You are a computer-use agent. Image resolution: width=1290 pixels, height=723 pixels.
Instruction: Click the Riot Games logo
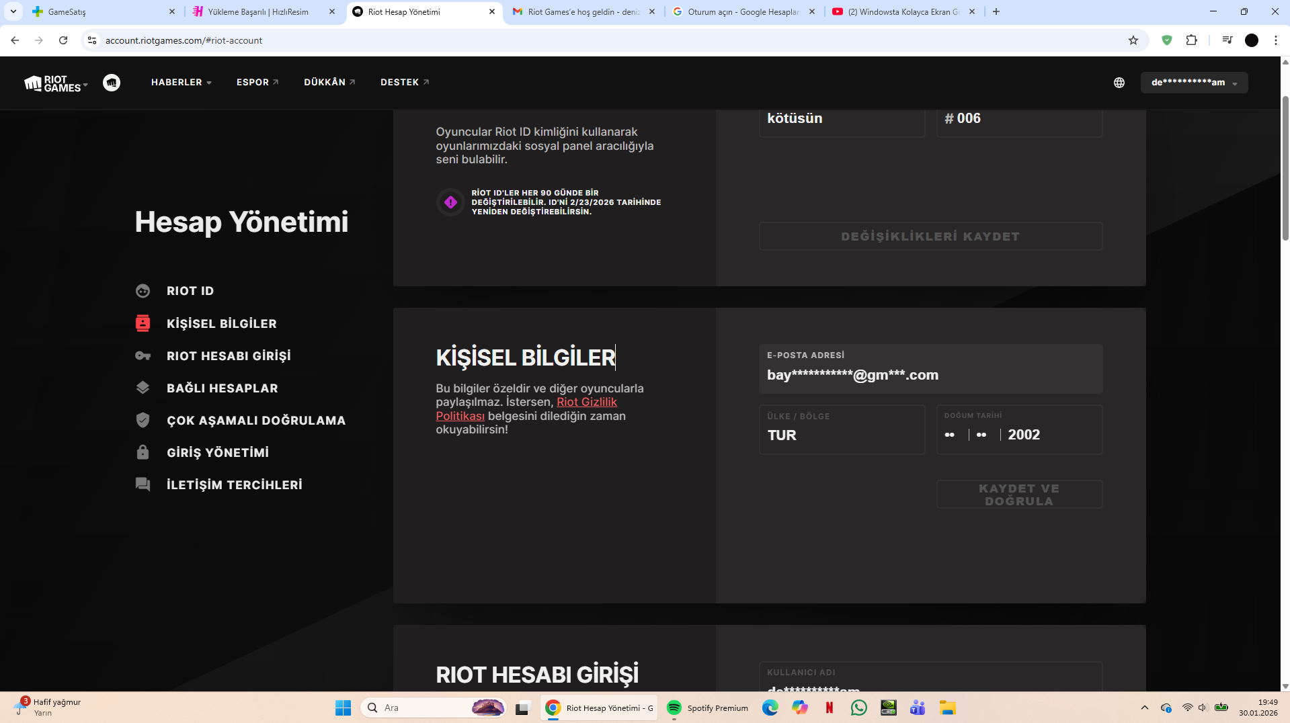coord(52,83)
